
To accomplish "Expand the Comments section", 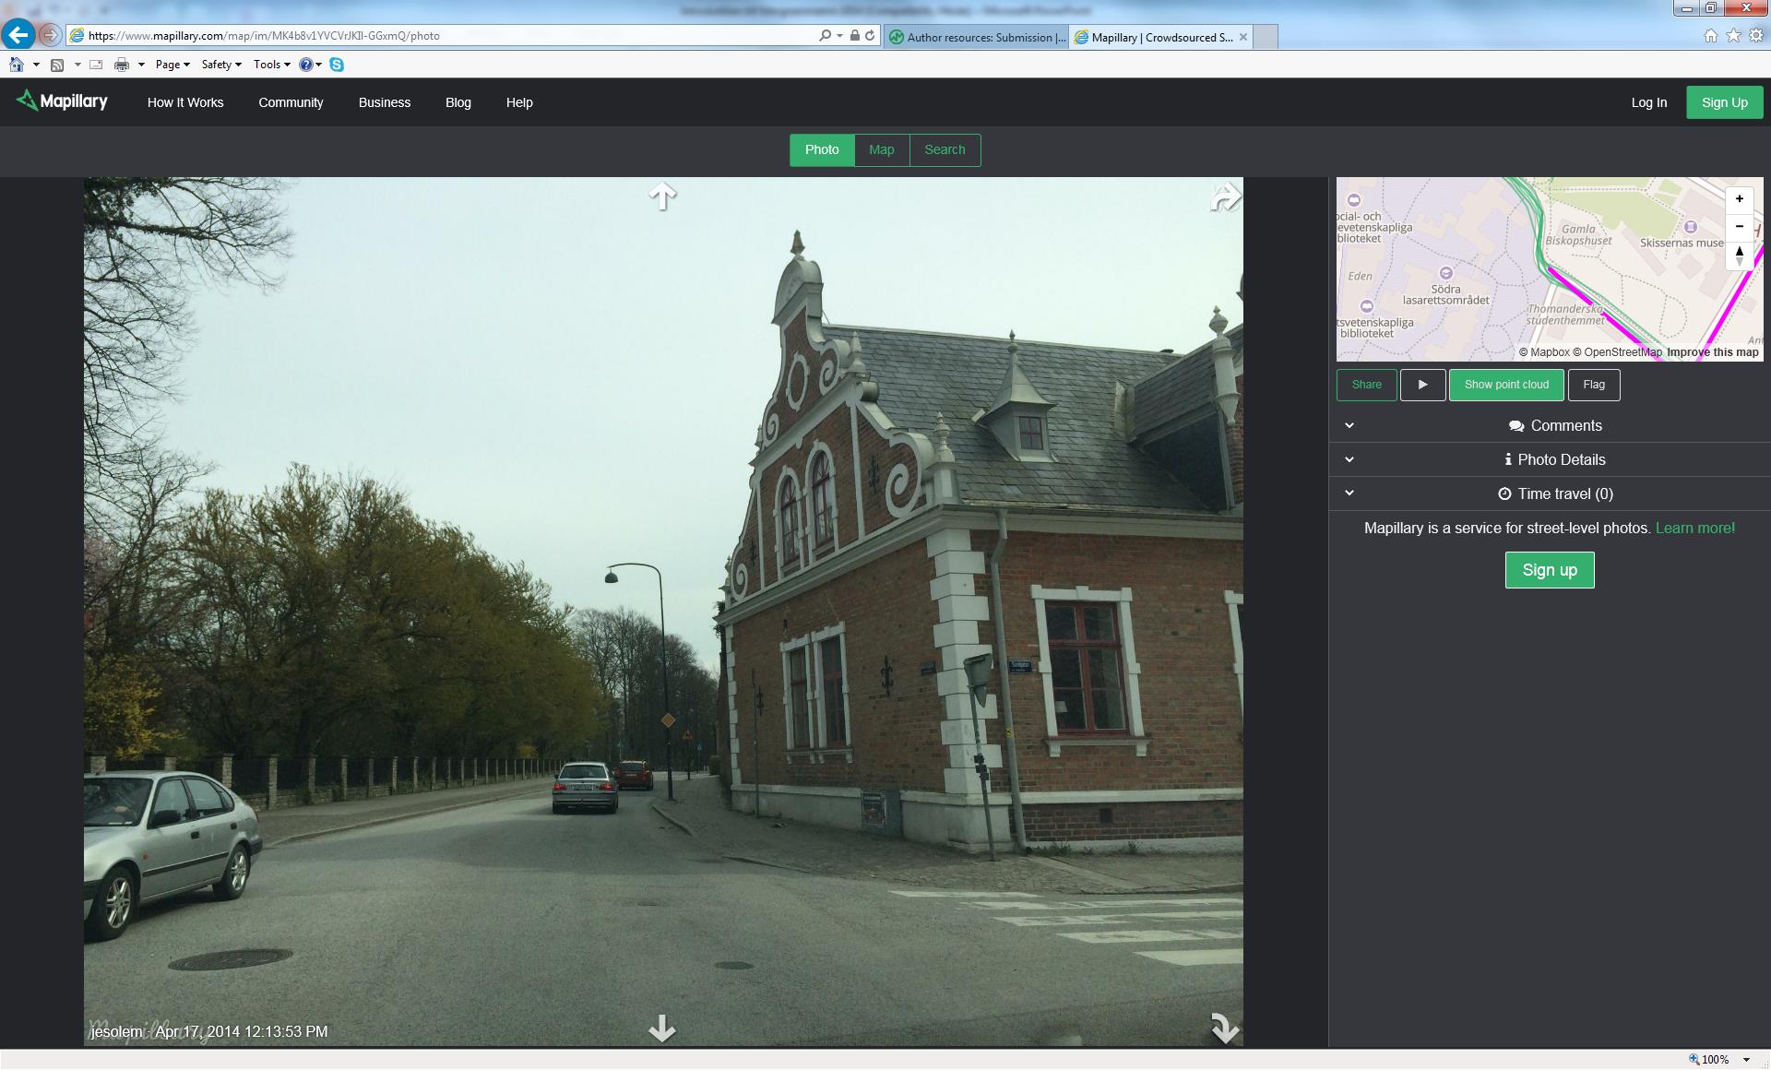I will [1349, 425].
